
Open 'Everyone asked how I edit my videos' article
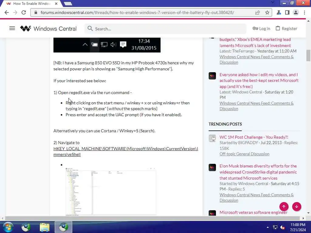pyautogui.click(x=259, y=80)
